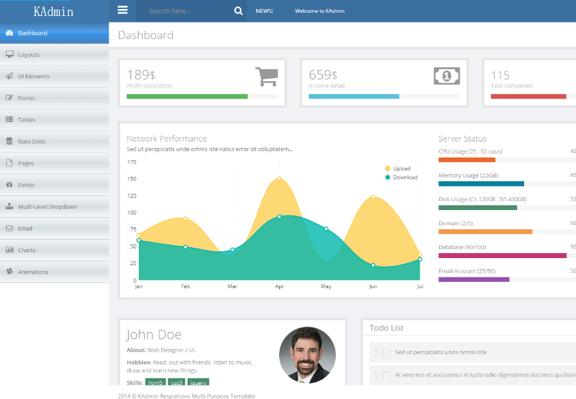The image size is (576, 399).
Task: Check the second todo item checkbox
Action: tap(387, 375)
